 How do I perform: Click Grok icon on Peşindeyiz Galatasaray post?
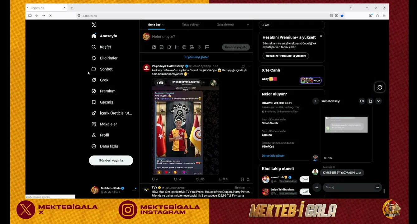click(243, 66)
